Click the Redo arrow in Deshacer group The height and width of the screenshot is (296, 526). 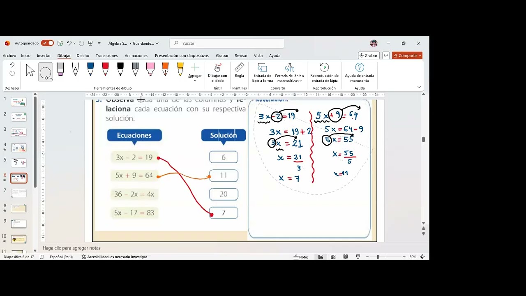pyautogui.click(x=12, y=73)
